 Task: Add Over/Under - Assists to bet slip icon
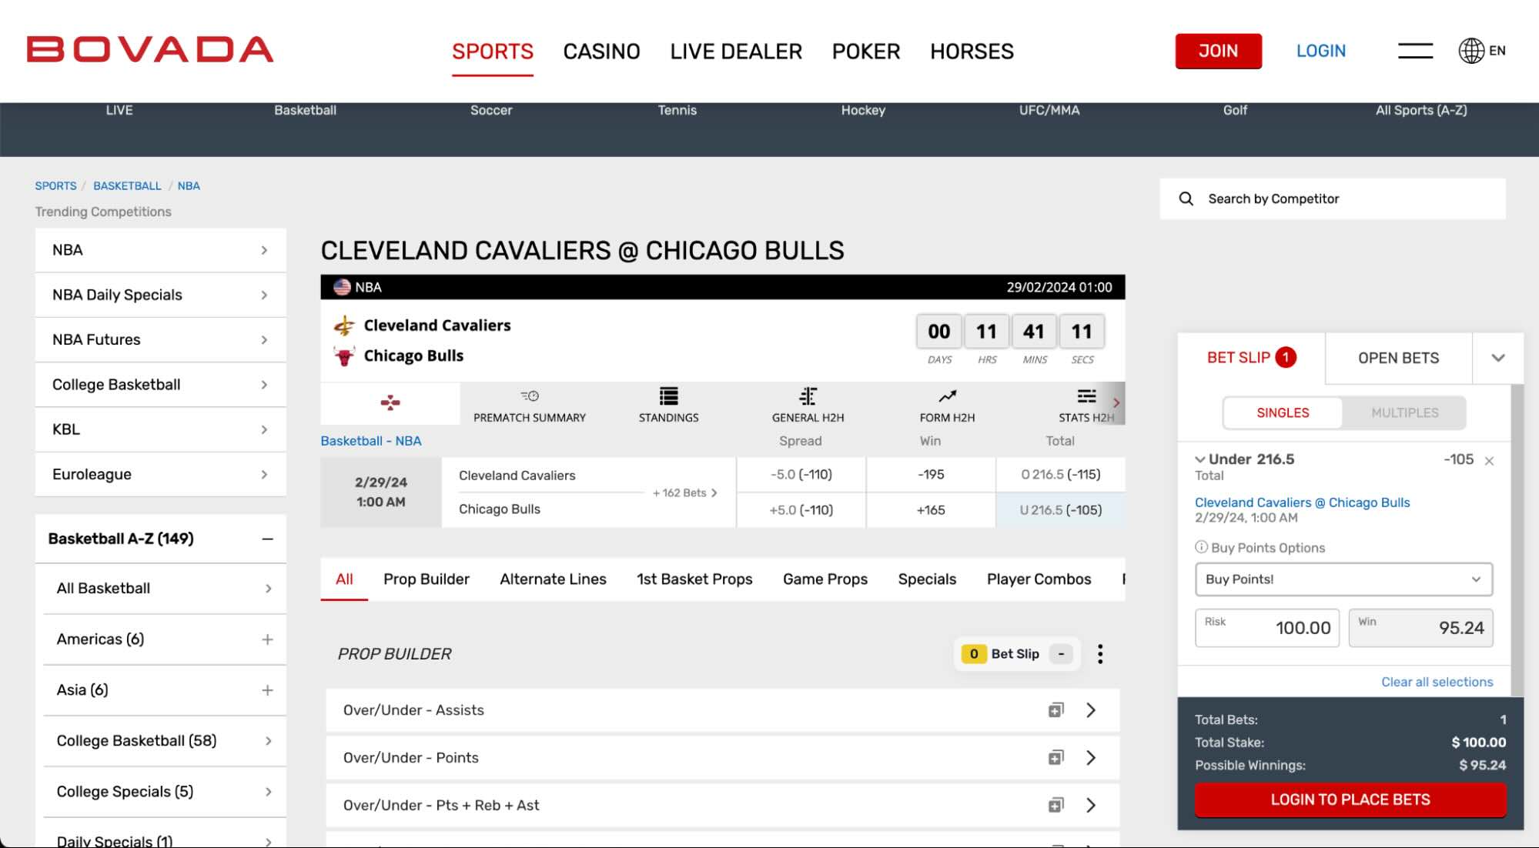click(x=1056, y=709)
